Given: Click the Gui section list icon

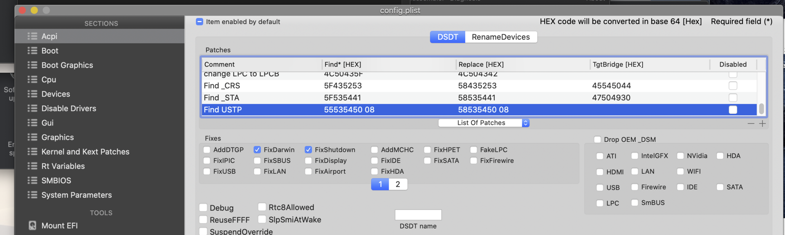Looking at the screenshot, I should pyautogui.click(x=32, y=123).
